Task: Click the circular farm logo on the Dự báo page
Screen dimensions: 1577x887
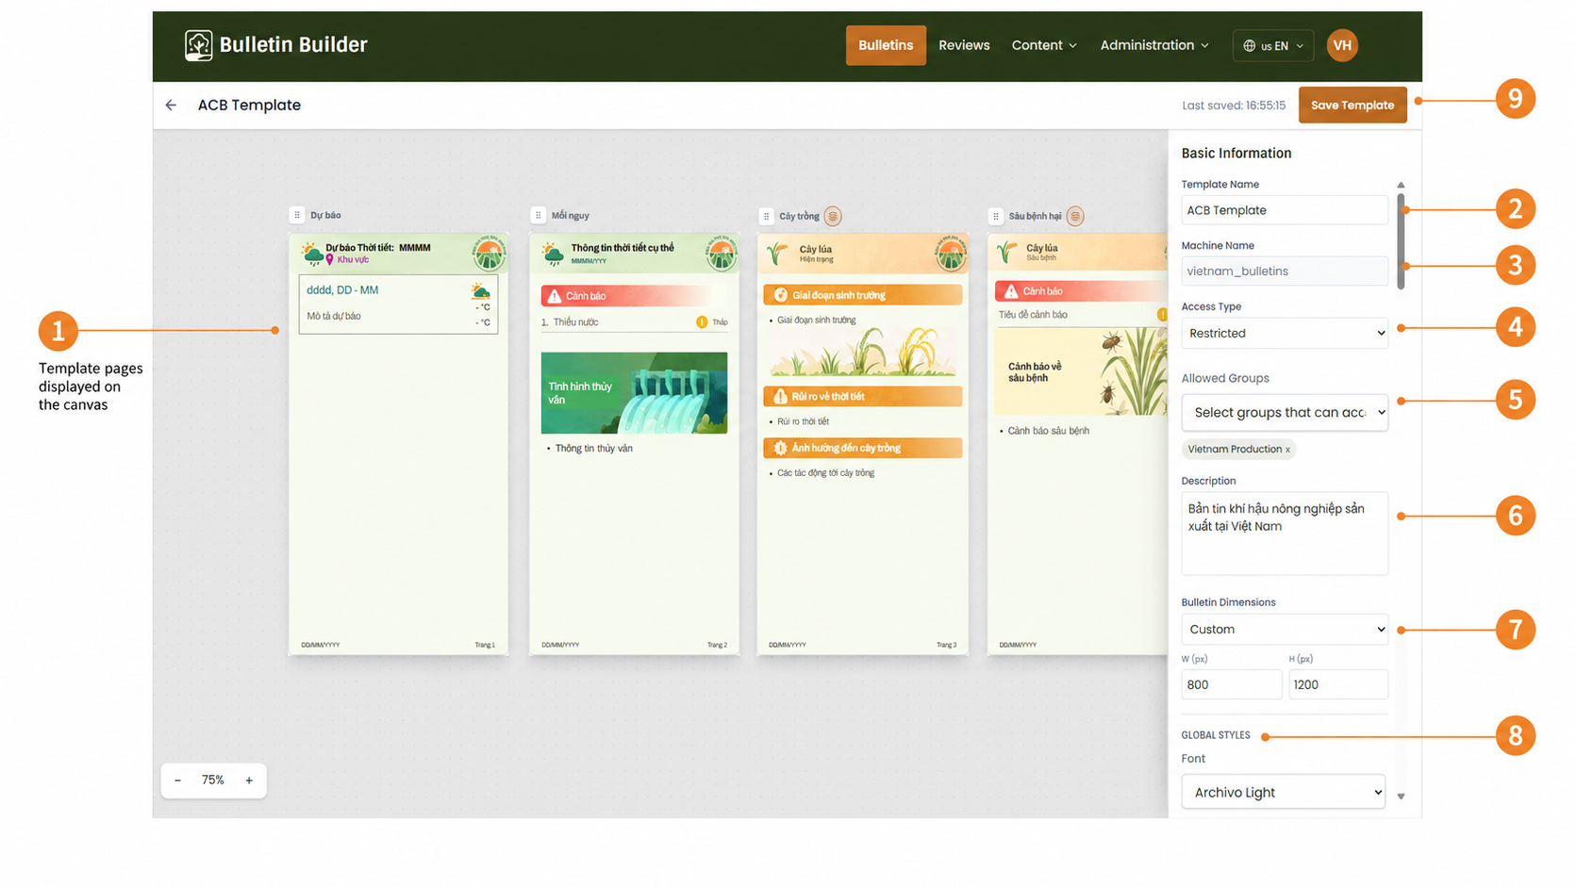Action: click(x=489, y=253)
